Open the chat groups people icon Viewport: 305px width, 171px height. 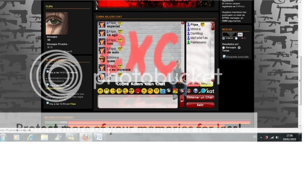[x=189, y=91]
